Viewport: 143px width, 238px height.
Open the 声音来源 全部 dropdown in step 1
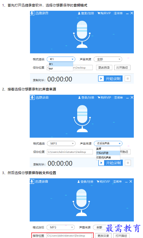coord(108,59)
